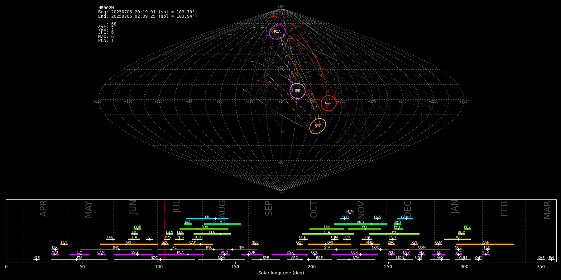The height and width of the screenshot is (280, 561).
Task: Click the NDA shower label in the timeline
Action: point(222,258)
